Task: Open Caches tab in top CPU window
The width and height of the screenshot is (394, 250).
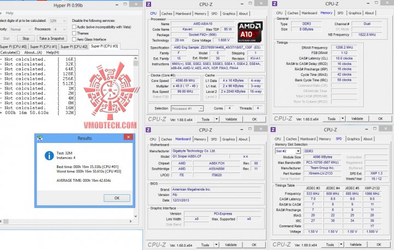Action: click(x=166, y=14)
